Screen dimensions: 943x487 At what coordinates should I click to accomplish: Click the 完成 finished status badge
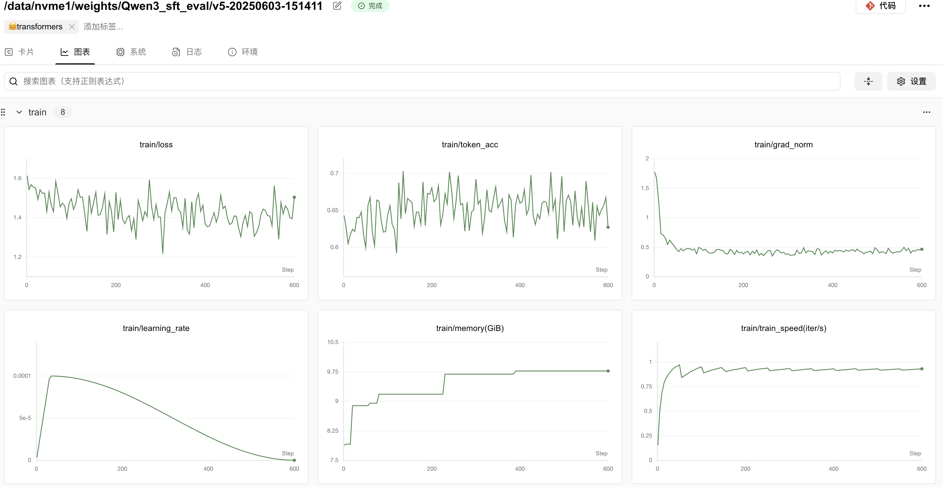coord(370,6)
